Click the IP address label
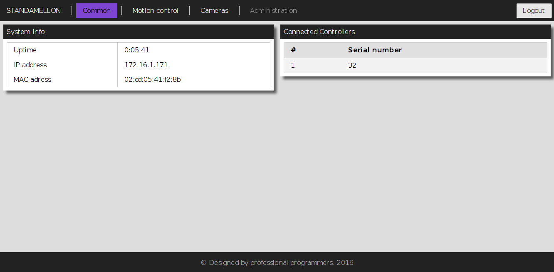Screen dimensions: 554x272 click(30, 65)
